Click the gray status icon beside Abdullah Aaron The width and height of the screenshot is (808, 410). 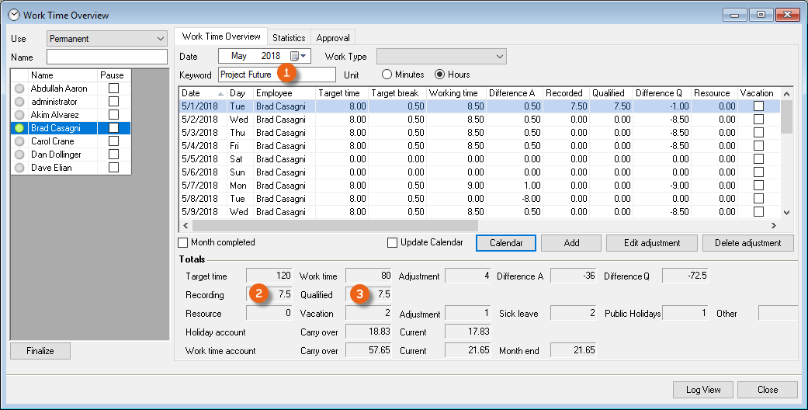tap(19, 89)
